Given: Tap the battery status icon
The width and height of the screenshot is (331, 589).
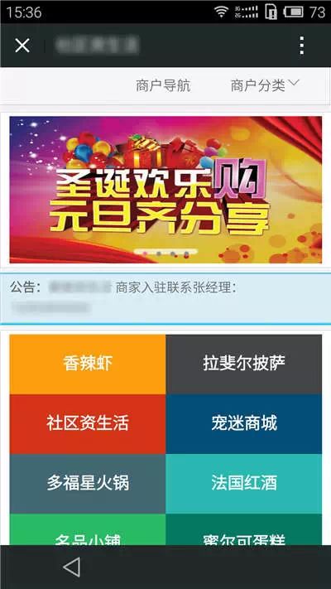Looking at the screenshot, I should [294, 12].
